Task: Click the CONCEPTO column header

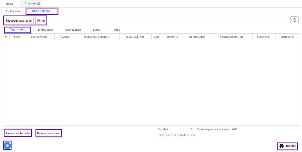Action: (287, 37)
